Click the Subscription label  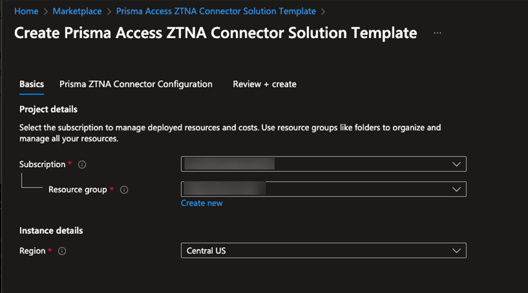tap(42, 165)
